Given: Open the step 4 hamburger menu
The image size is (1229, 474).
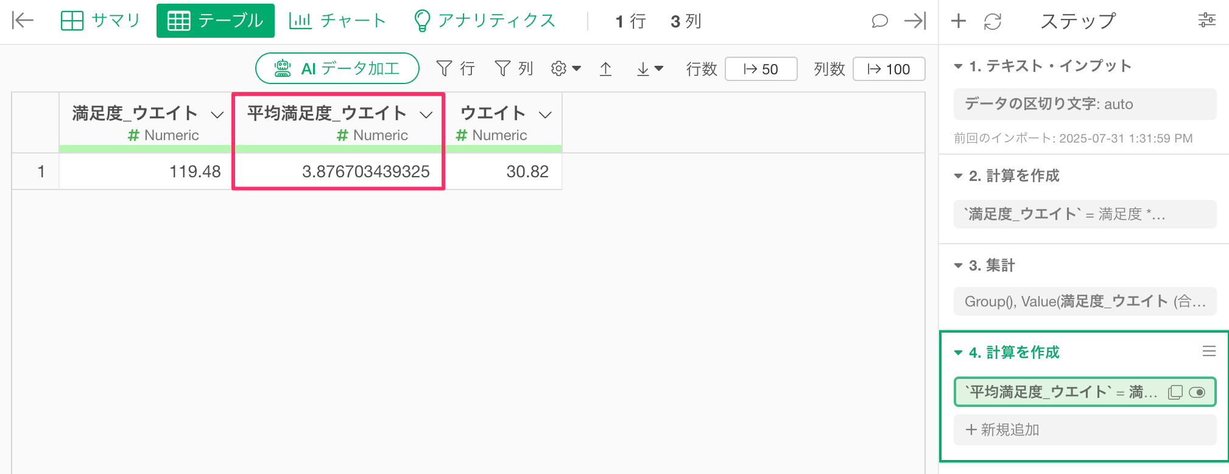Looking at the screenshot, I should (1209, 351).
